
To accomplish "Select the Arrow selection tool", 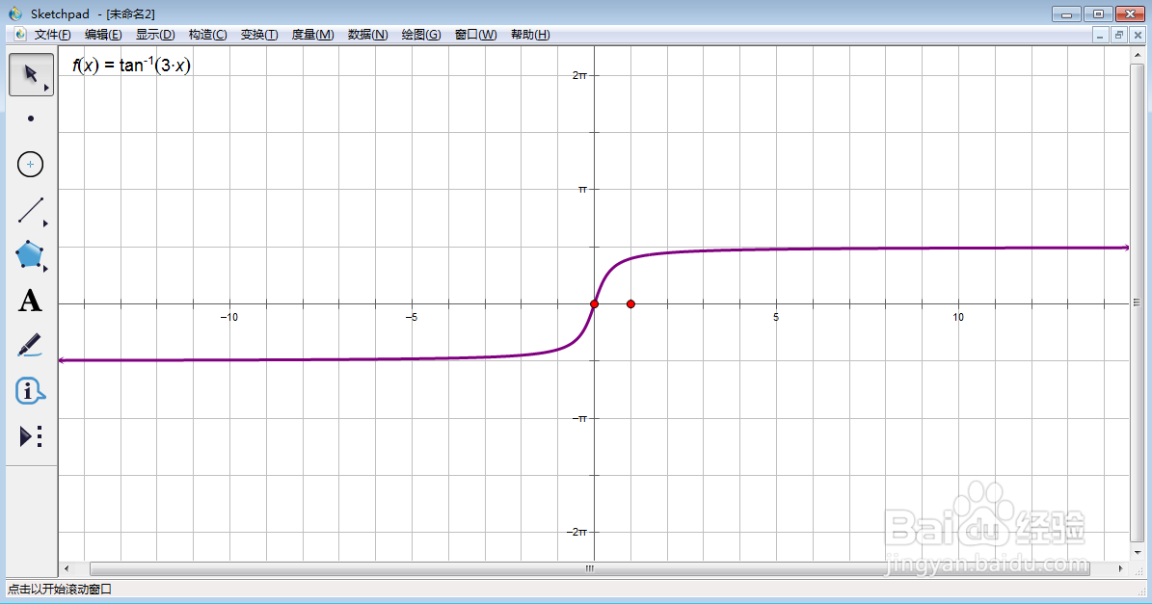I will pyautogui.click(x=28, y=73).
